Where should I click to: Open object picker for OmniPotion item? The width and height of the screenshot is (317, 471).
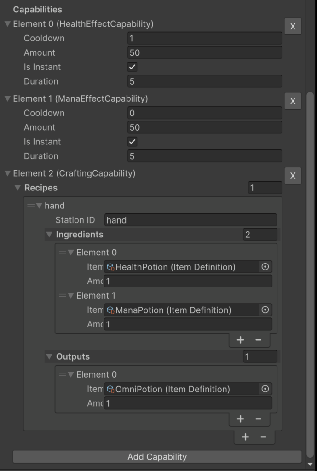point(265,389)
